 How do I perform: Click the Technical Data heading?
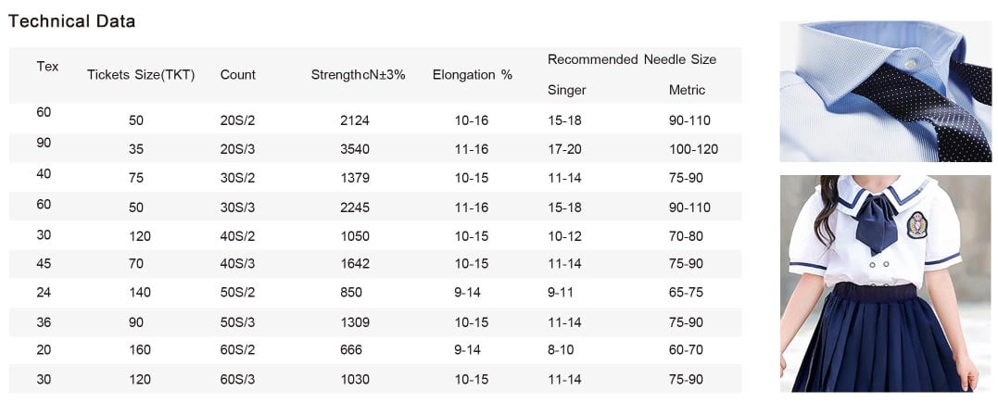(72, 21)
